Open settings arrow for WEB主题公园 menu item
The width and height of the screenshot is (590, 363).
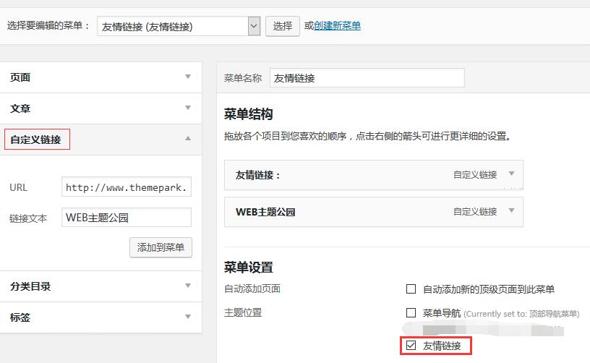(511, 211)
